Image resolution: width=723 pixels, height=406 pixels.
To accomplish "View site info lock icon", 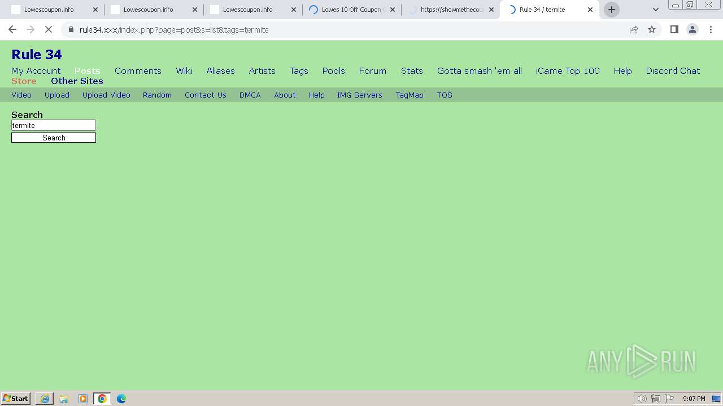I will [x=71, y=29].
